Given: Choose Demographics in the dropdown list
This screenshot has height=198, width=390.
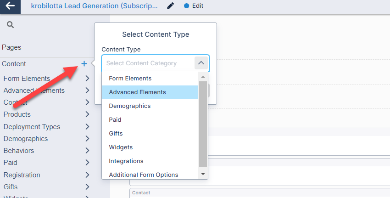Looking at the screenshot, I should pyautogui.click(x=129, y=106).
